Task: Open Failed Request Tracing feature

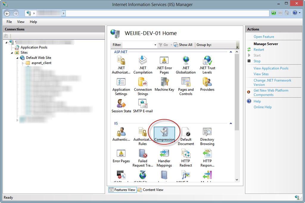Action: (x=143, y=158)
